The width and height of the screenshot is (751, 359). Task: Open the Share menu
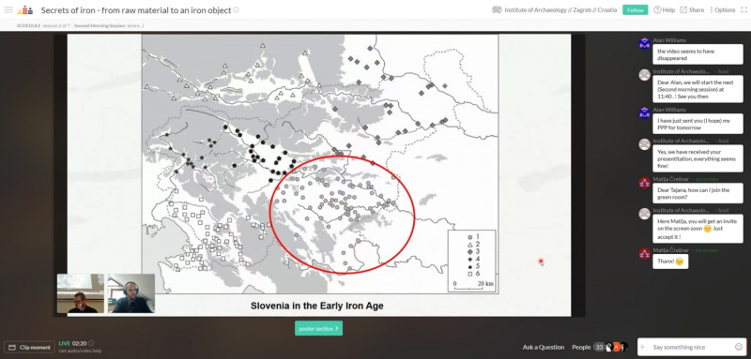[692, 10]
